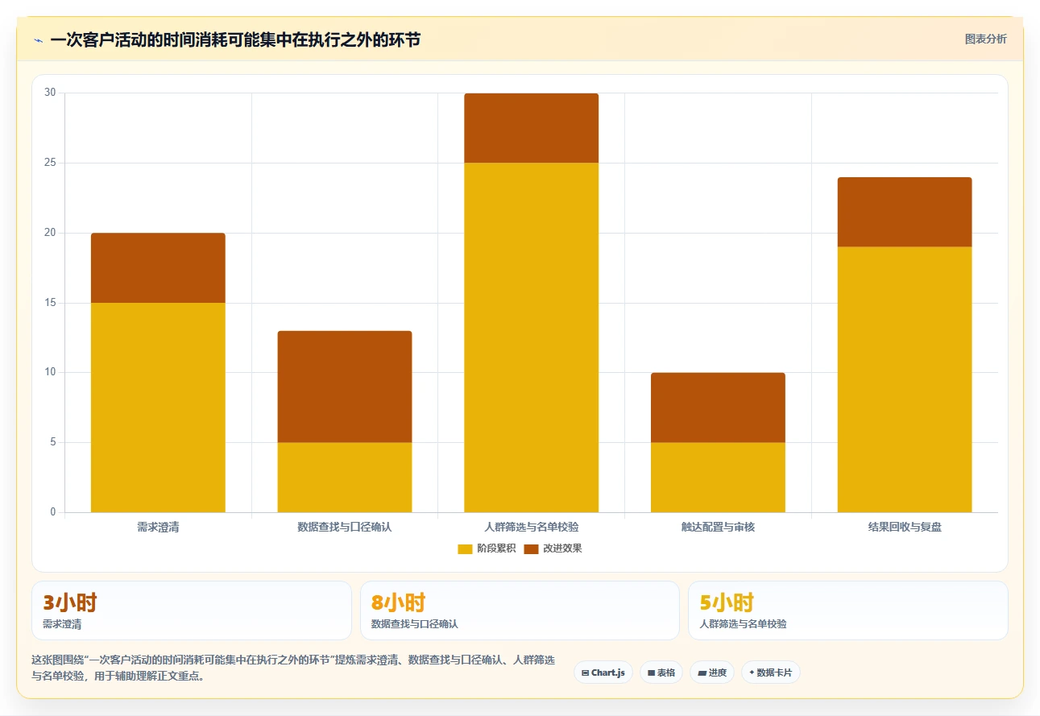Click the brown bar segment for 需求澄清
This screenshot has width=1040, height=716.
click(x=158, y=268)
